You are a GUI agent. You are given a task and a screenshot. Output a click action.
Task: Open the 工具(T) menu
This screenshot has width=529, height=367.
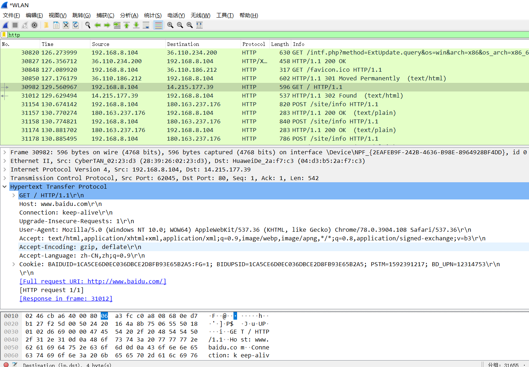(225, 15)
